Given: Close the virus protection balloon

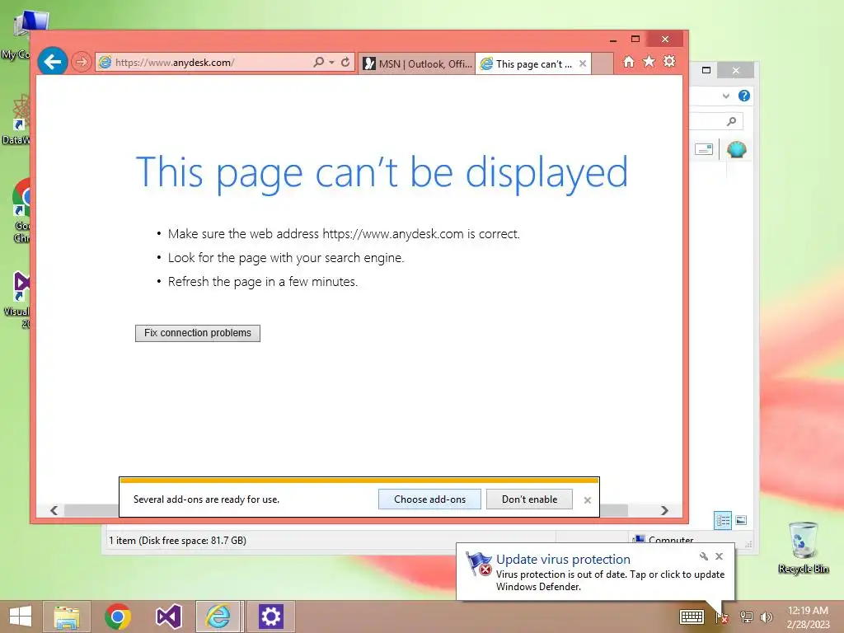Looking at the screenshot, I should 719,556.
